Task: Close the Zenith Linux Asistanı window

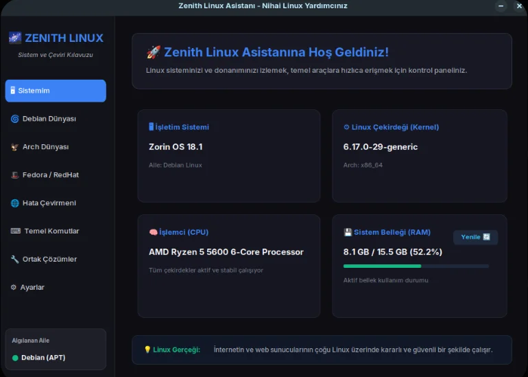Action: coord(519,5)
